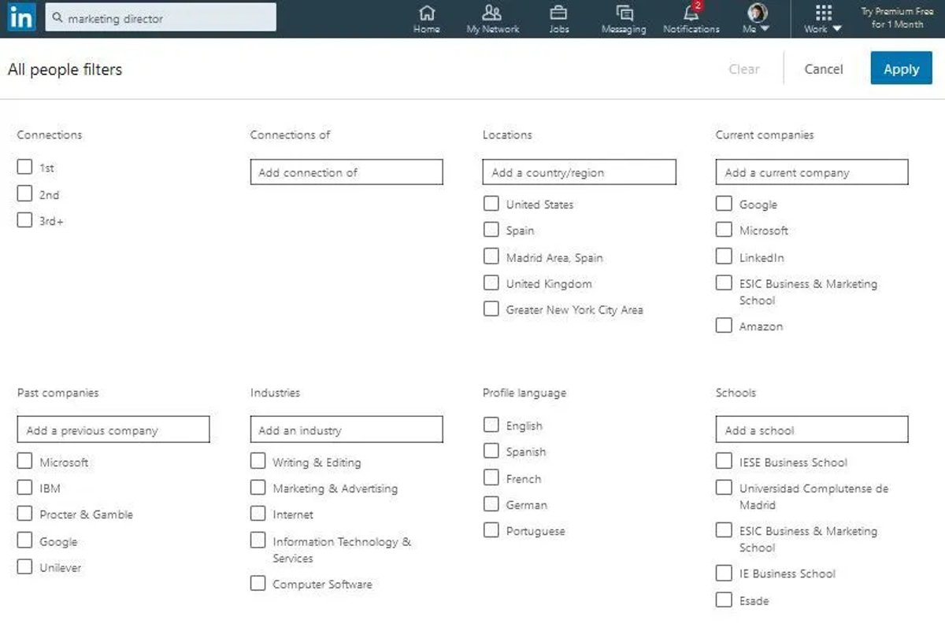The image size is (945, 627).
Task: Open the LinkedIn logo home link
Action: coord(21,17)
